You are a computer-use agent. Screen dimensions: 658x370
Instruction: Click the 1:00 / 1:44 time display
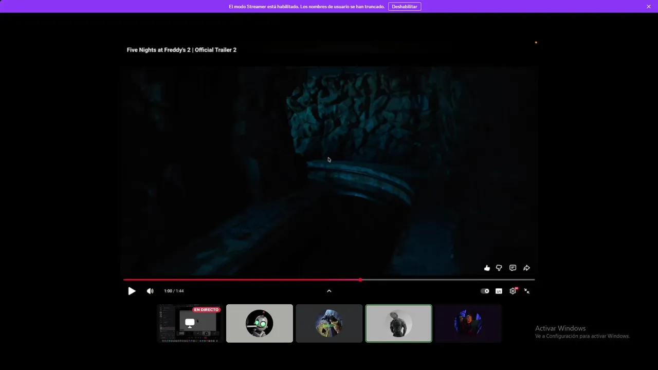(x=174, y=291)
